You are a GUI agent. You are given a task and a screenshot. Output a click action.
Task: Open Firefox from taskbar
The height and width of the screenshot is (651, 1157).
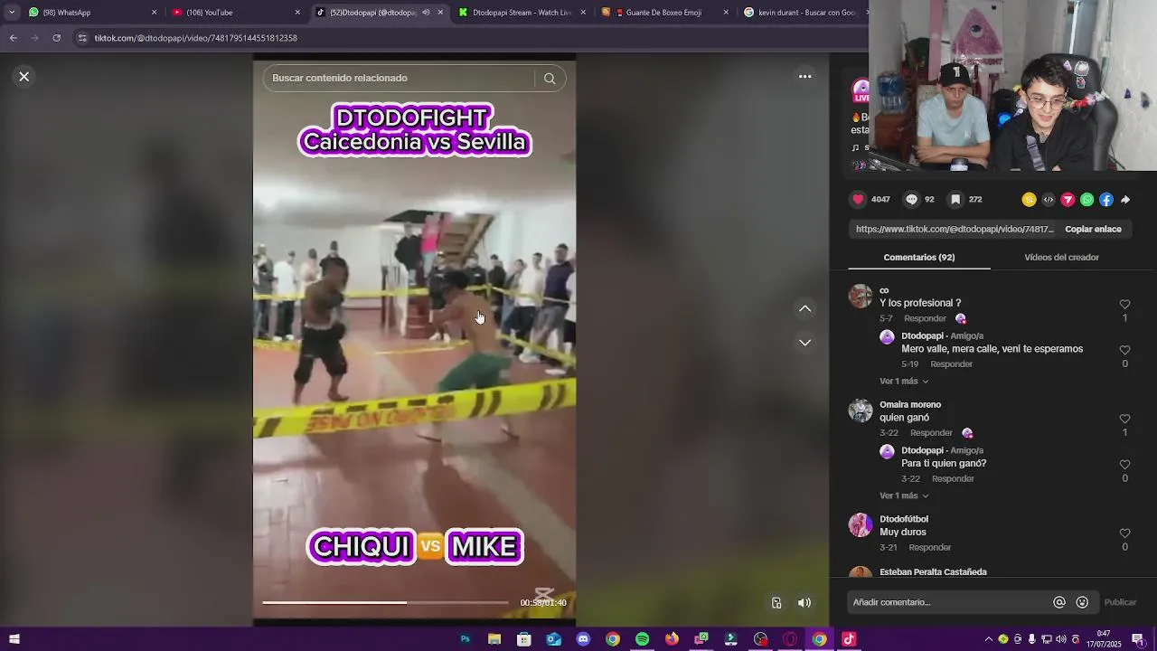[672, 639]
